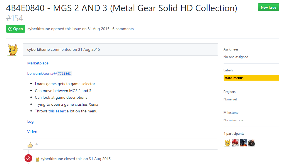Viewport: 288px width, 164px height.
Task: Open the Marketplace link in the comment
Action: tap(38, 63)
